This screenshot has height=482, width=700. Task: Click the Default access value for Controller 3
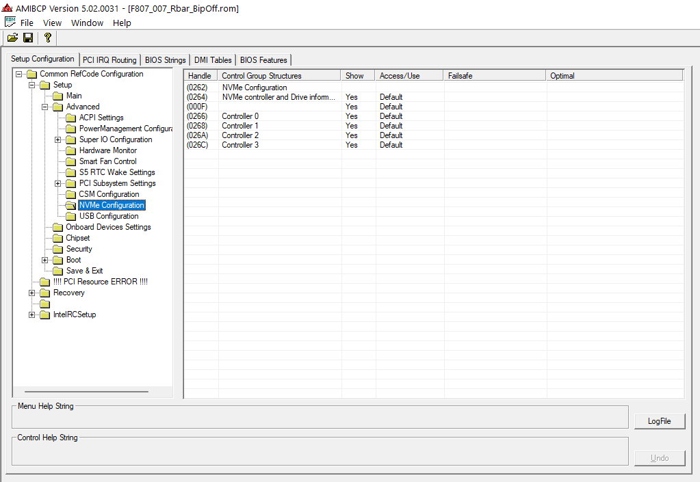point(391,145)
